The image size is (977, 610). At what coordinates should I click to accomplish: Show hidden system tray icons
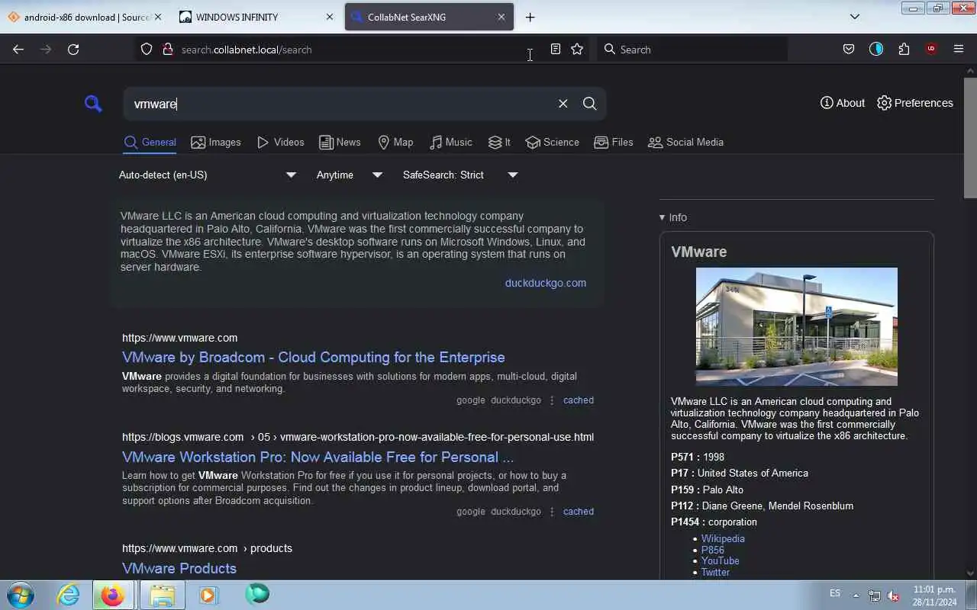[856, 596]
